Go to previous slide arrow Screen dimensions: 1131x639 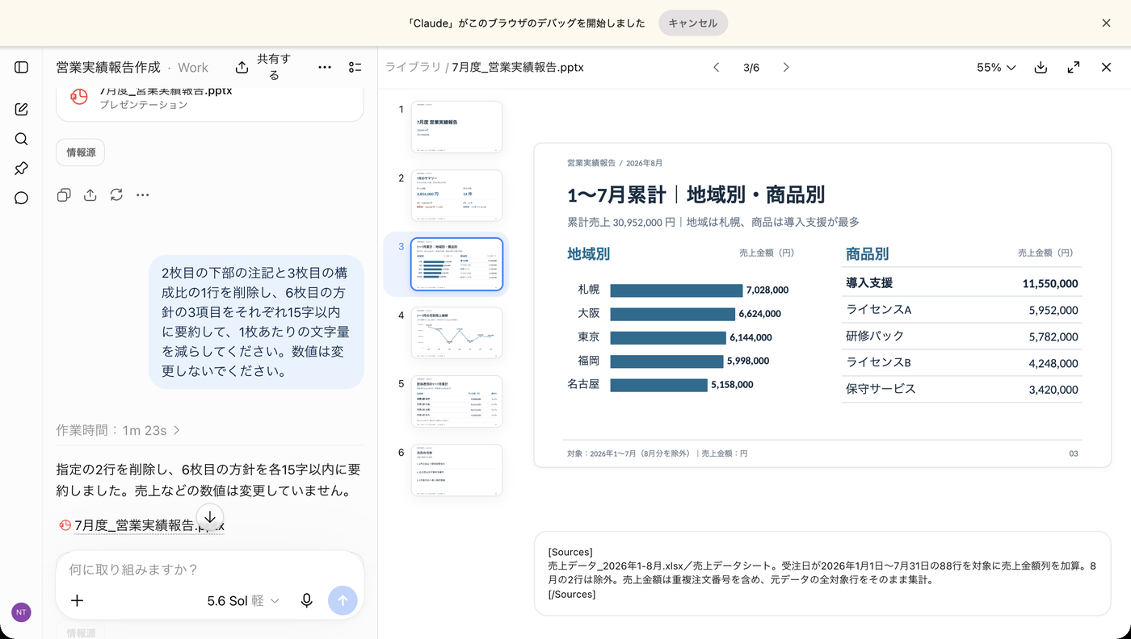click(716, 67)
